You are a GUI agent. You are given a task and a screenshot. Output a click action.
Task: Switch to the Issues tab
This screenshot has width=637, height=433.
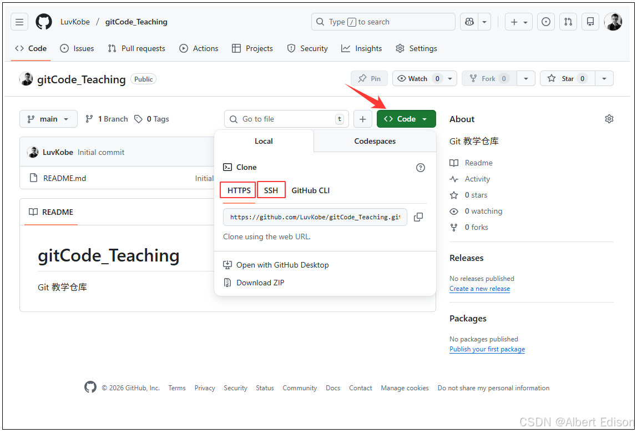click(77, 48)
